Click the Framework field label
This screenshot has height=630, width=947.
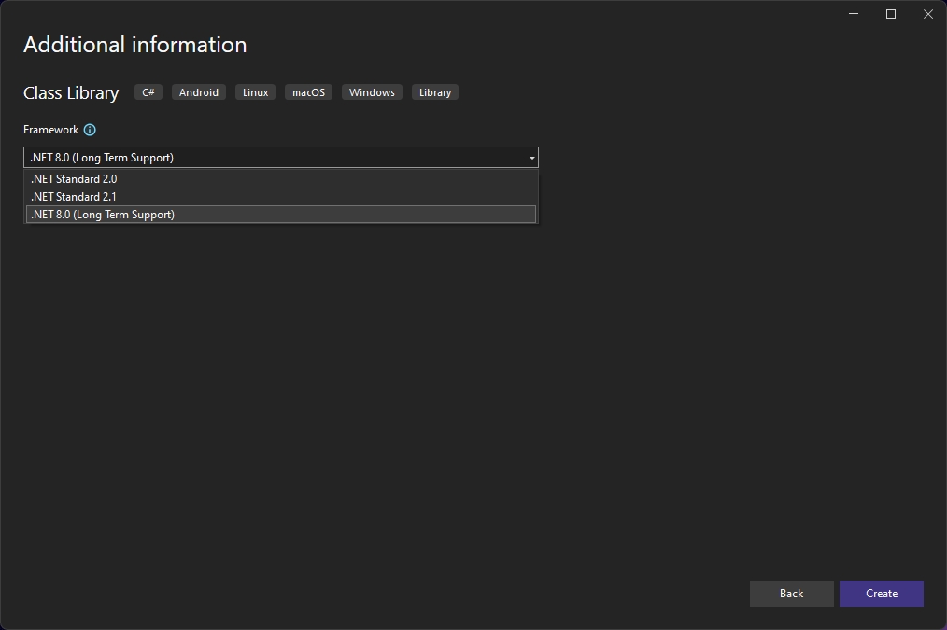pyautogui.click(x=51, y=130)
